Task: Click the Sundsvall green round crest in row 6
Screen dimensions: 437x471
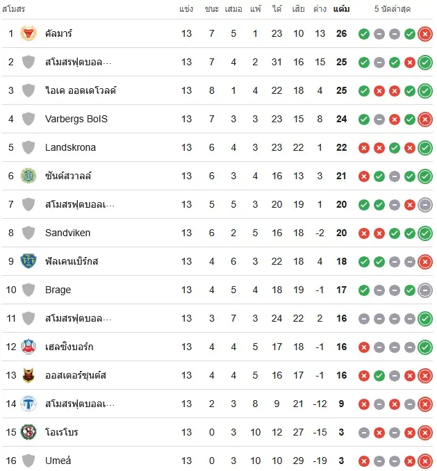Action: (28, 176)
